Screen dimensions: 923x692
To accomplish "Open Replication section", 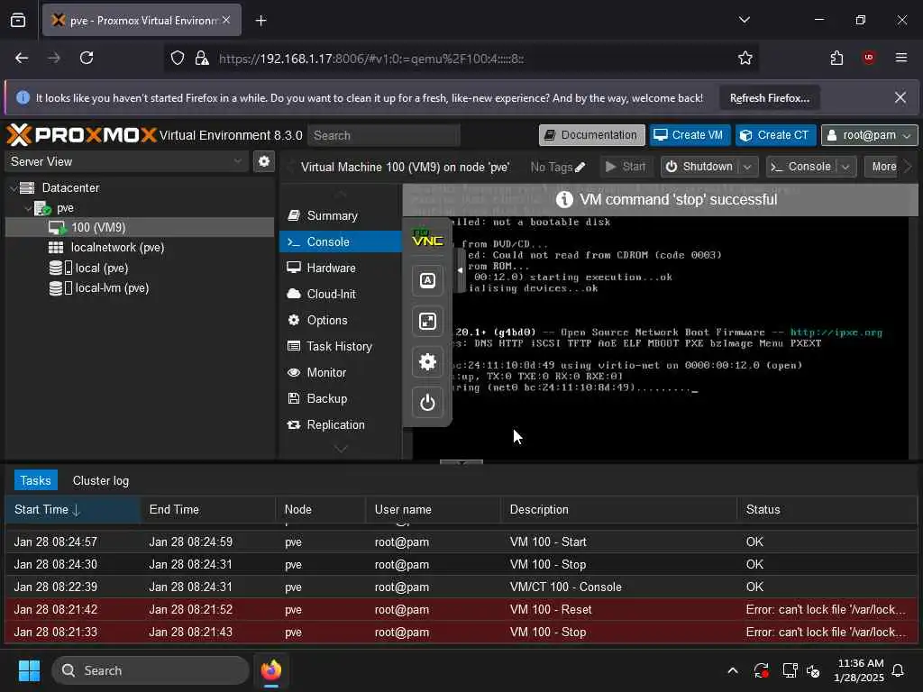I will tap(340, 425).
